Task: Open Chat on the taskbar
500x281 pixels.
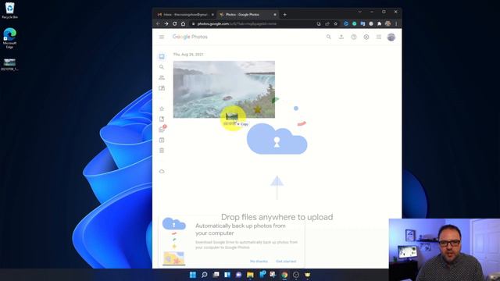Action: pyautogui.click(x=238, y=275)
